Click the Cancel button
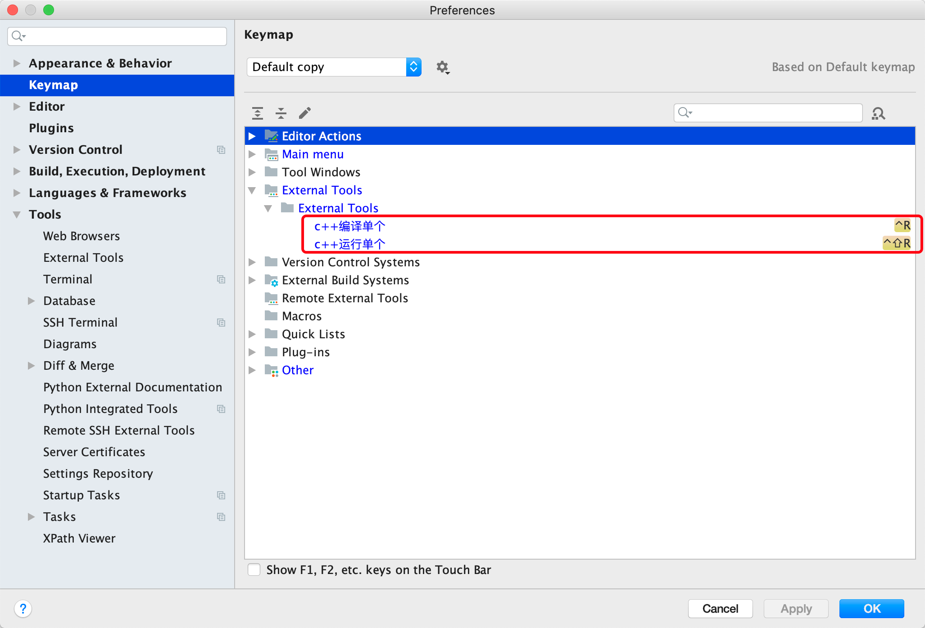Screen dimensions: 925x628 point(720,609)
